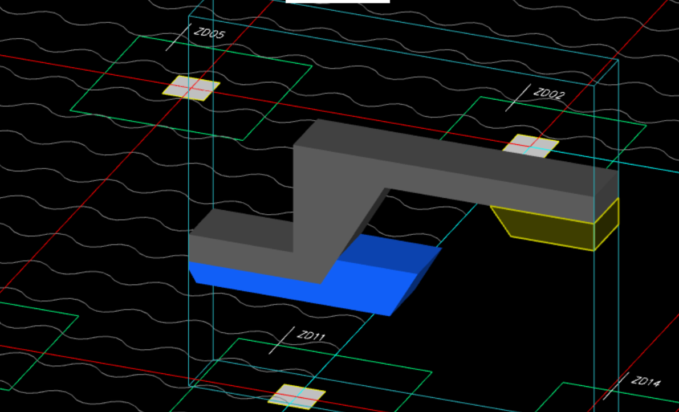
Task: Select the ZD14 label text
Action: 646,381
